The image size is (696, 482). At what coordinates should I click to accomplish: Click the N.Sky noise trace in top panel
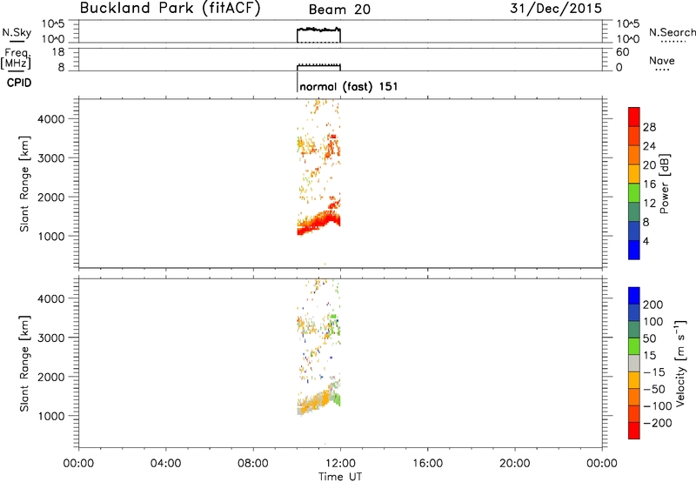pyautogui.click(x=318, y=30)
